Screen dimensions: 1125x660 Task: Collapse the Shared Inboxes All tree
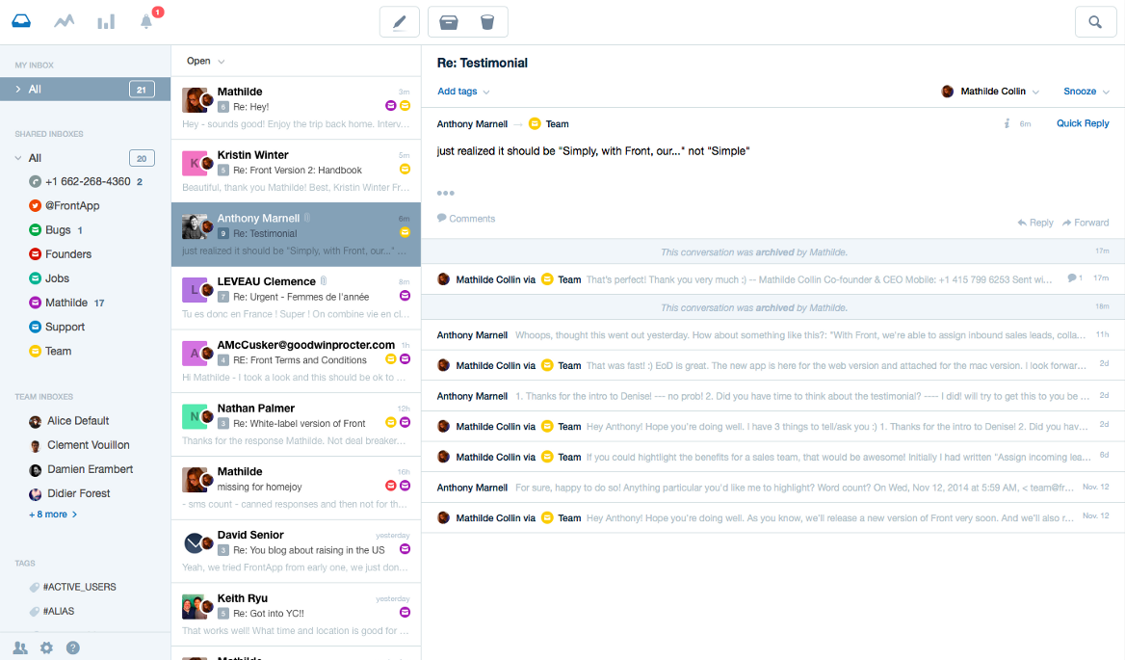tap(18, 158)
